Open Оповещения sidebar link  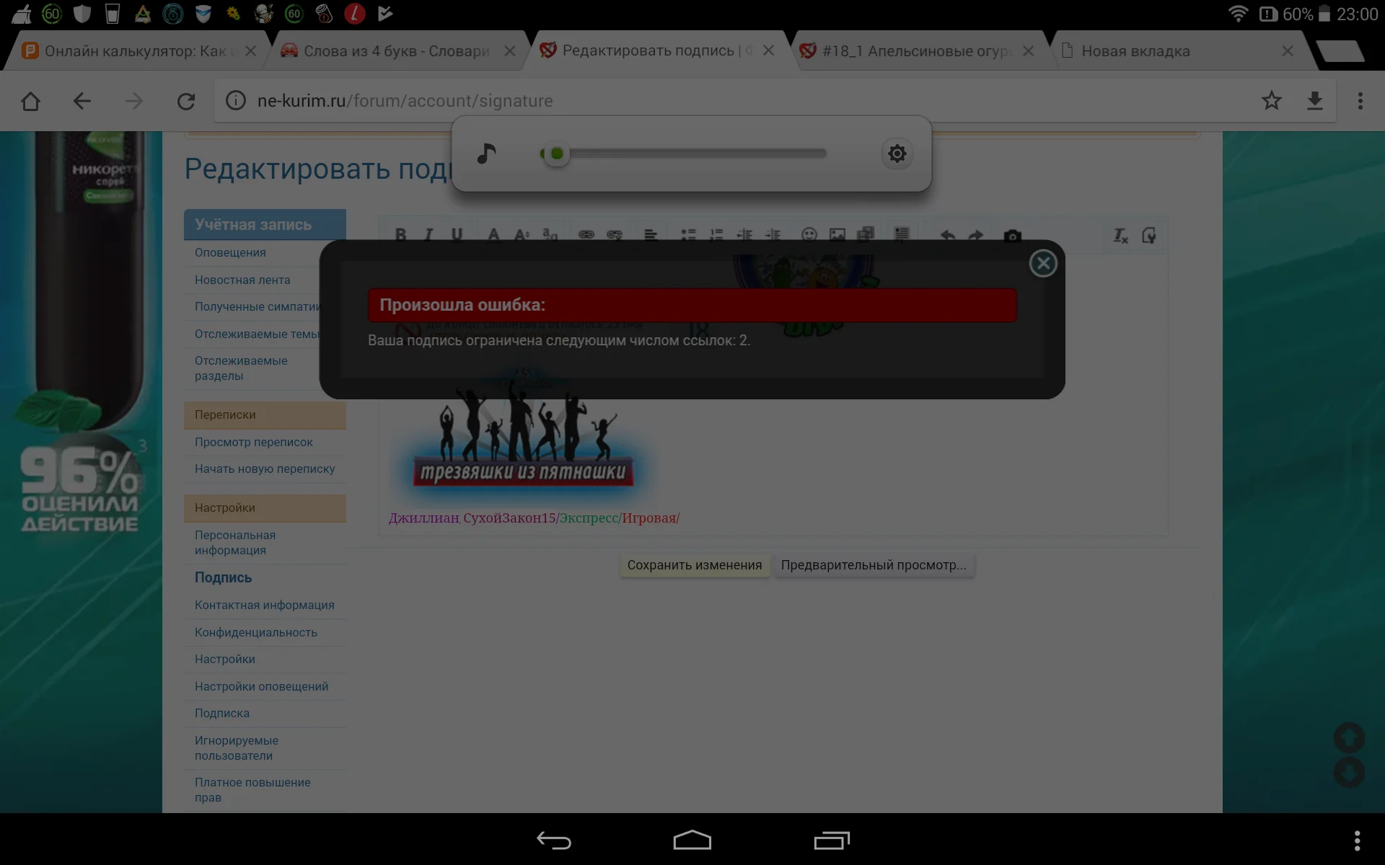point(230,252)
